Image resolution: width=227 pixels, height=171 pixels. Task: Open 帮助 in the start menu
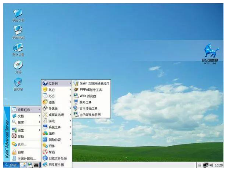point(26,136)
